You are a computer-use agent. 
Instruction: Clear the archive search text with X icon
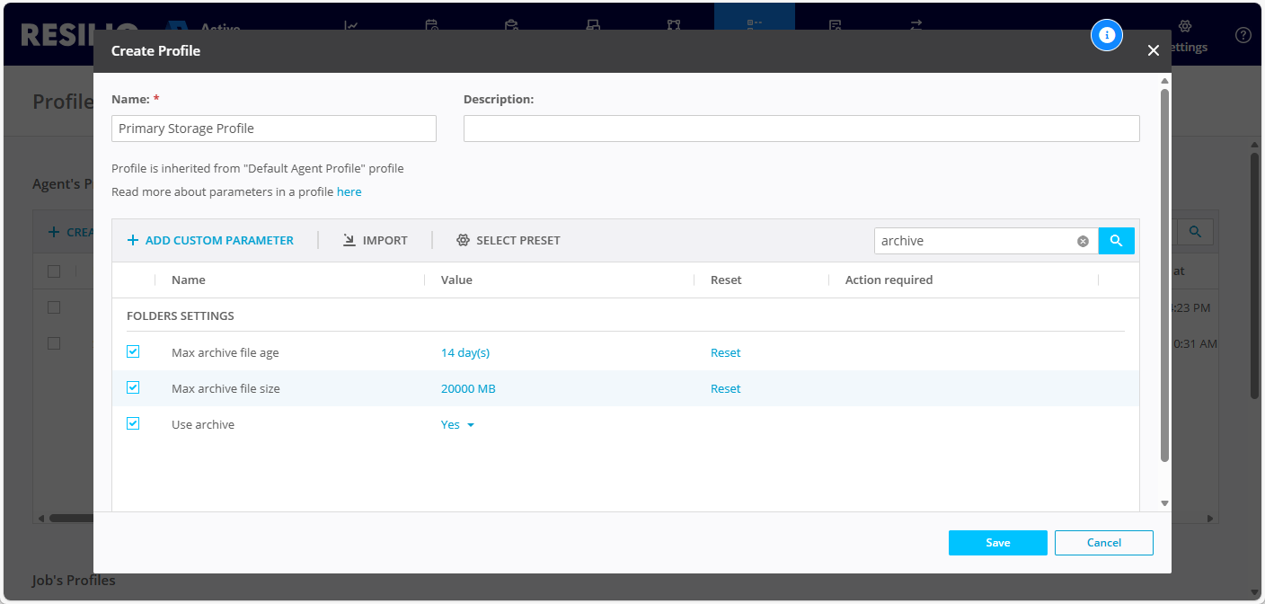pos(1083,241)
